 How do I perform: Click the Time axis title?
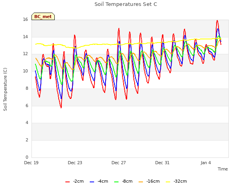pyautogui.click(x=223, y=169)
